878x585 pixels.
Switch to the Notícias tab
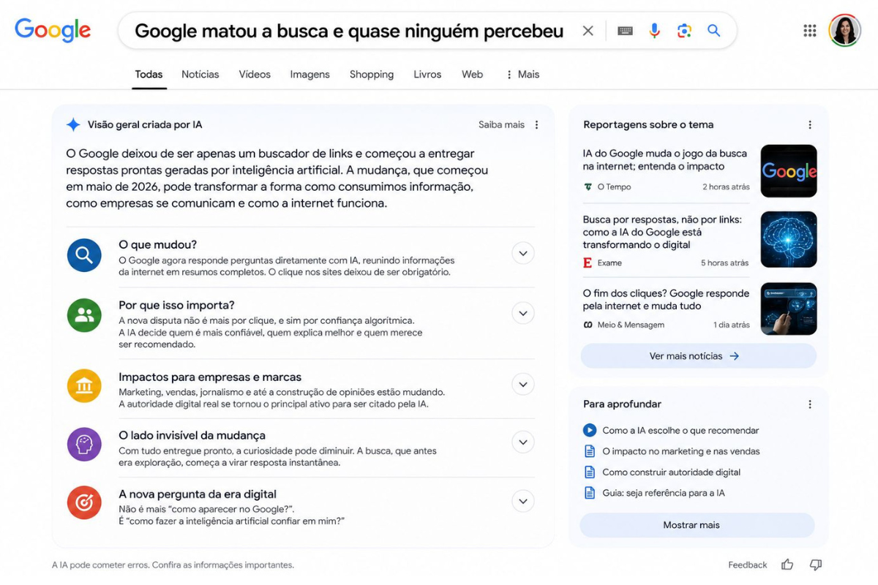pos(200,75)
